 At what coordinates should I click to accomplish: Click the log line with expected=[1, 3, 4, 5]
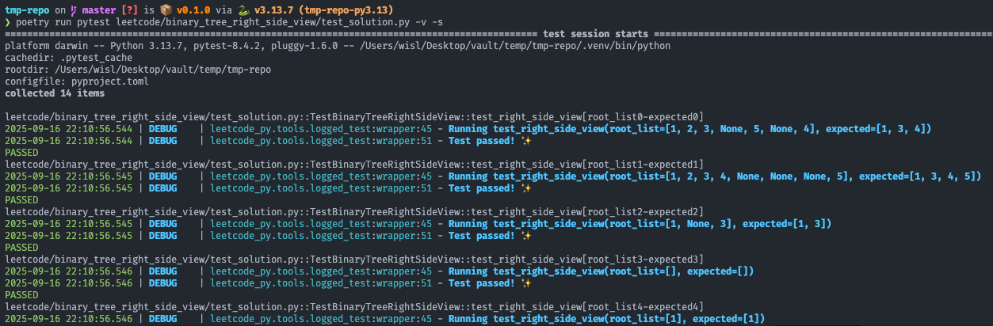click(713, 176)
